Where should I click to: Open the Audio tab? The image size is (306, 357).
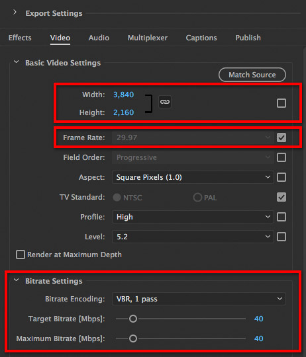[99, 38]
